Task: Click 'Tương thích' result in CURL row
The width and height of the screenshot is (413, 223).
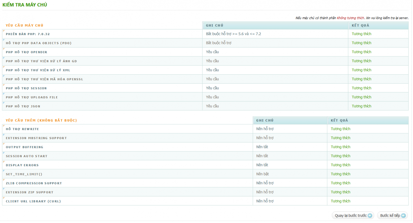Action: tap(341, 201)
